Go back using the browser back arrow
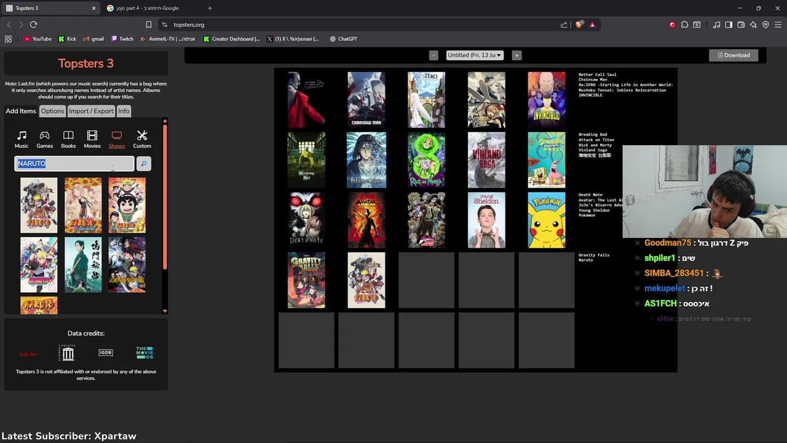The height and width of the screenshot is (443, 787). 9,25
